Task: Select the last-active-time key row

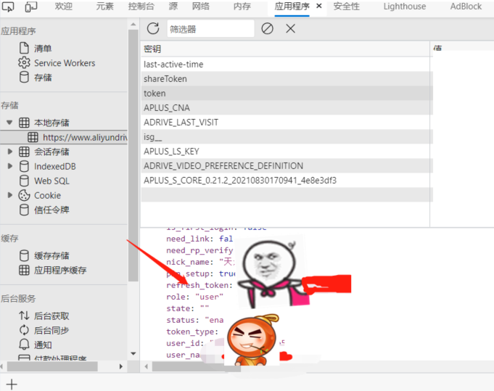Action: [287, 65]
